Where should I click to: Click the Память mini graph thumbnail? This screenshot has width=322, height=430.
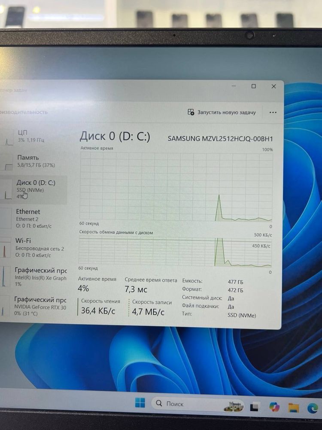tap(6, 162)
